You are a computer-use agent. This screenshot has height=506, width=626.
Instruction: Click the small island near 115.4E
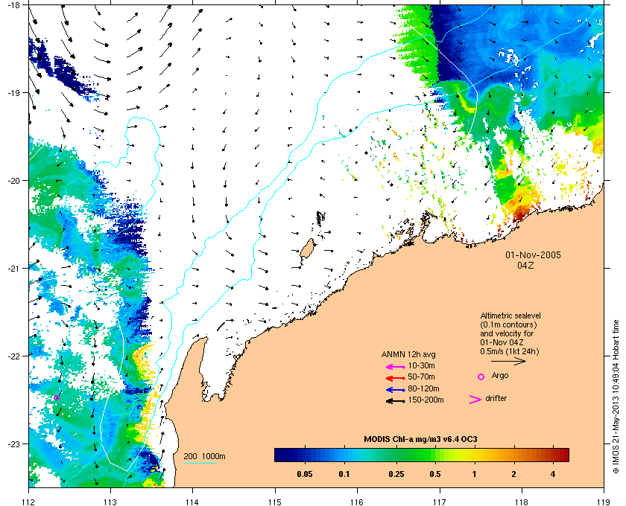click(x=306, y=249)
